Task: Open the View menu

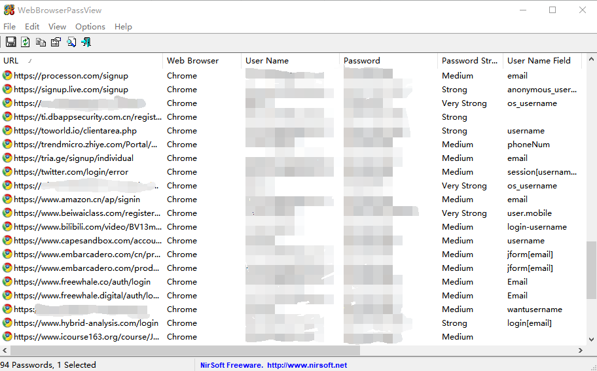Action: pos(57,27)
